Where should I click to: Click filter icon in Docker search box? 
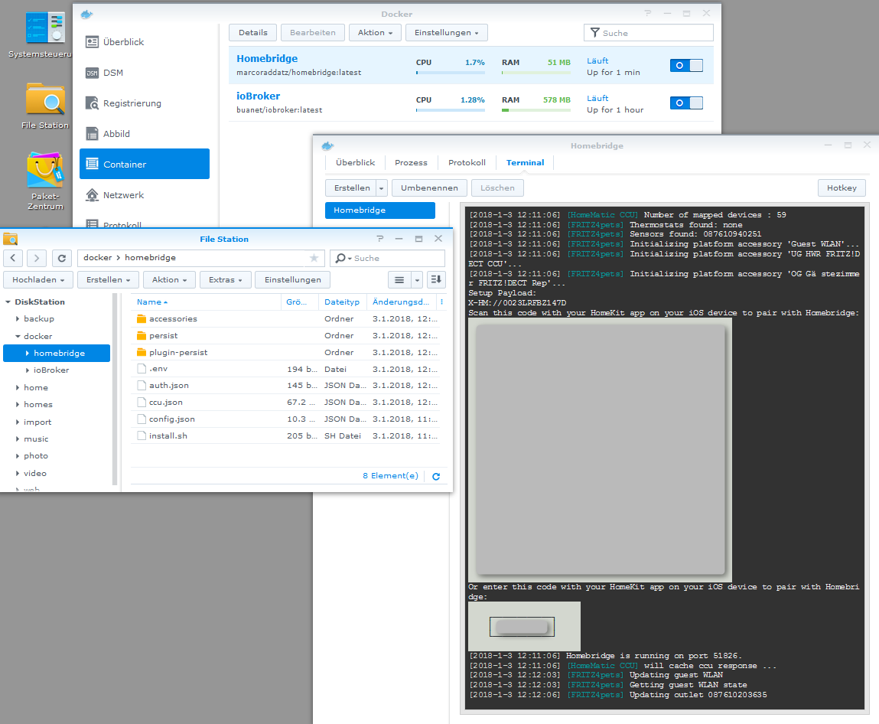[x=594, y=33]
